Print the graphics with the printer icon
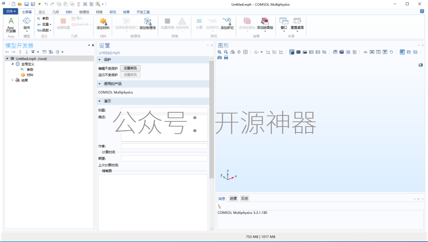The width and height of the screenshot is (428, 242). [226, 58]
